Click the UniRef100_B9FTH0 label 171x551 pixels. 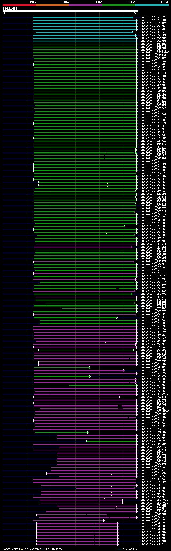click(153, 235)
